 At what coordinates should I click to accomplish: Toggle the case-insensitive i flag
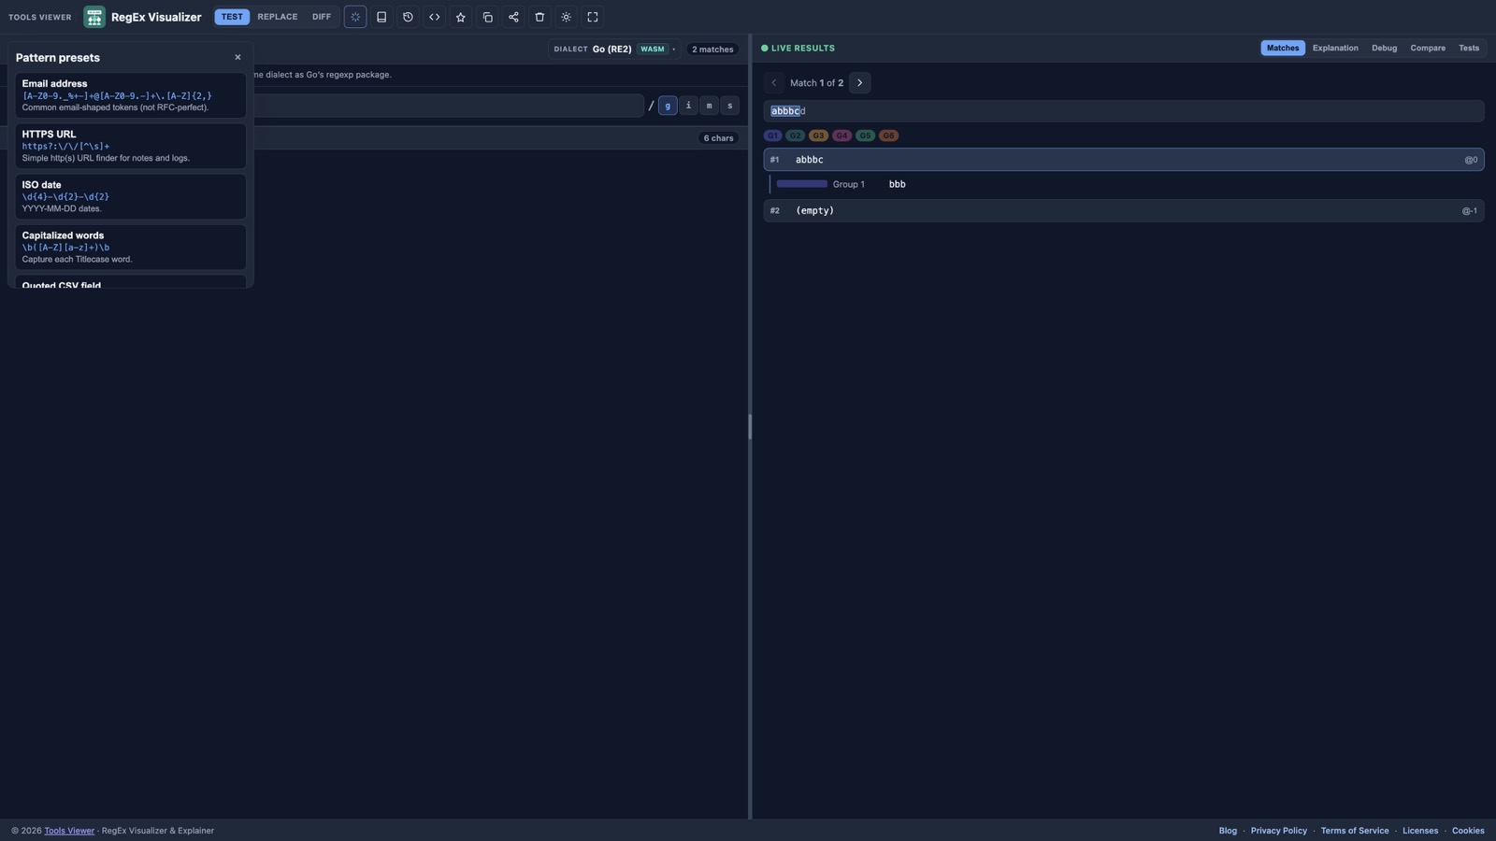point(688,106)
